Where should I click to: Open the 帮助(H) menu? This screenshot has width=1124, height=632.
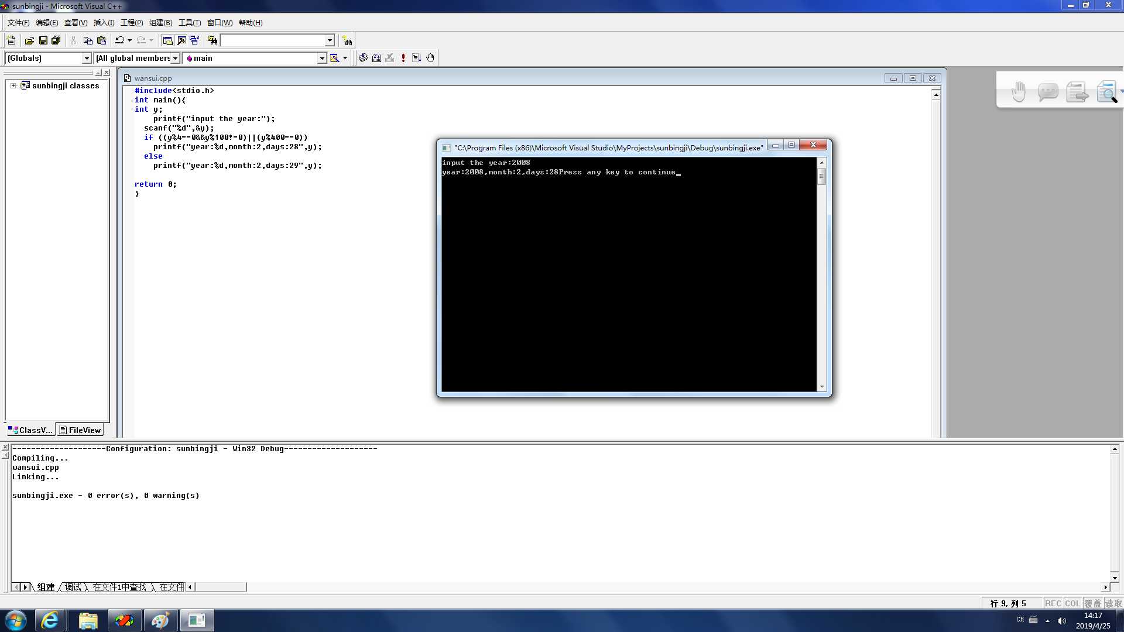coord(251,23)
